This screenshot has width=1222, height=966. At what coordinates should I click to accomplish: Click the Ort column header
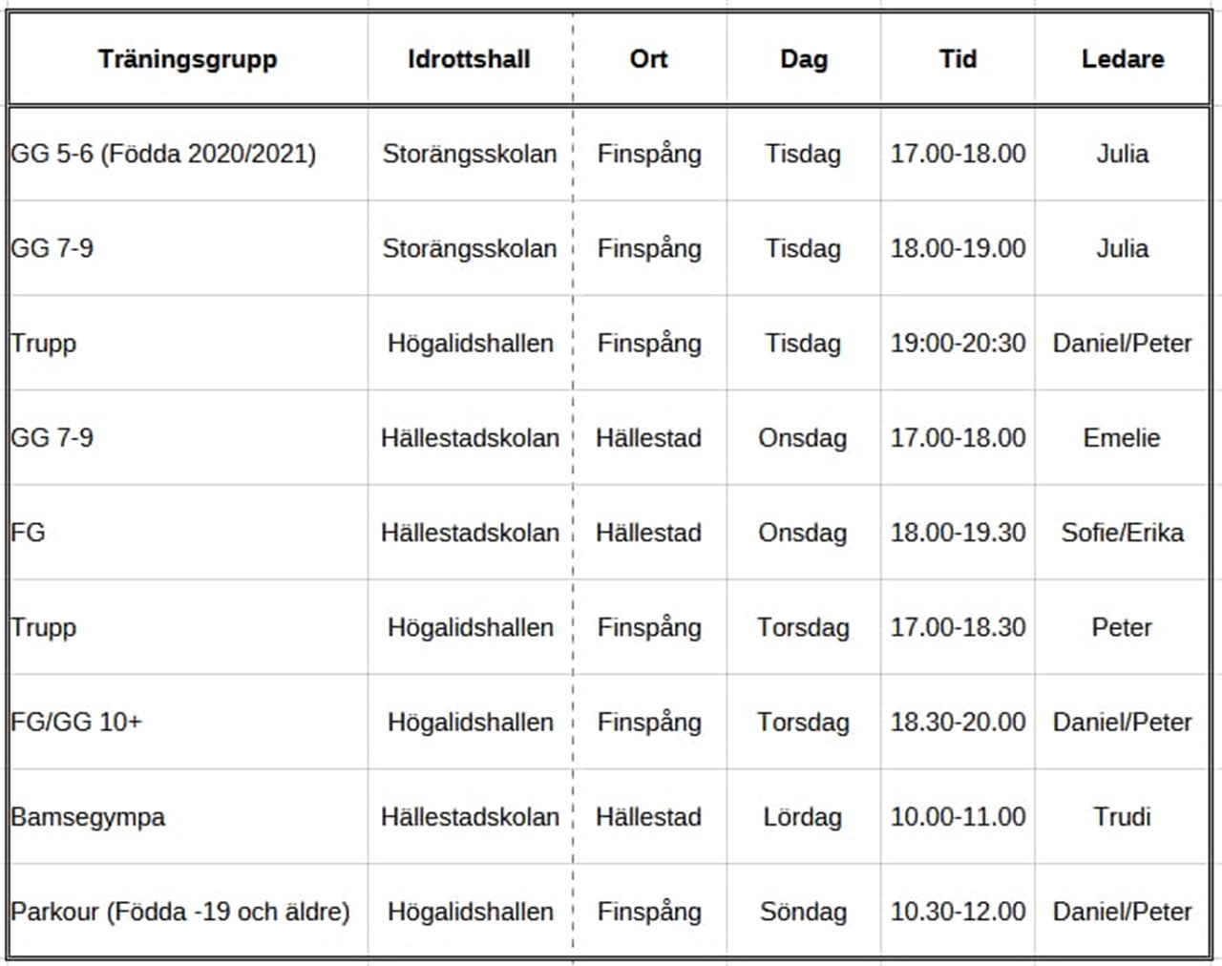pyautogui.click(x=649, y=59)
